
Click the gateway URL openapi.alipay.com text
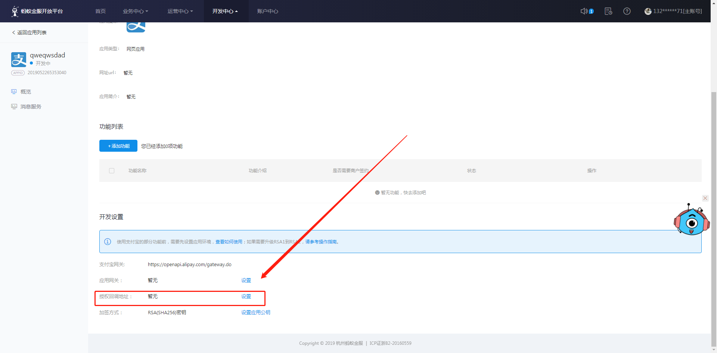pyautogui.click(x=190, y=265)
